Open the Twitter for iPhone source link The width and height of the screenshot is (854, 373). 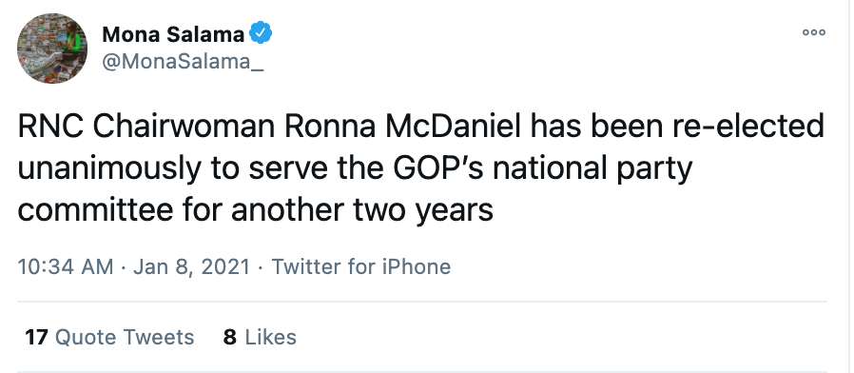click(x=361, y=266)
